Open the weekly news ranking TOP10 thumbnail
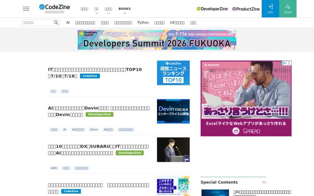This screenshot has width=314, height=196. [x=173, y=73]
